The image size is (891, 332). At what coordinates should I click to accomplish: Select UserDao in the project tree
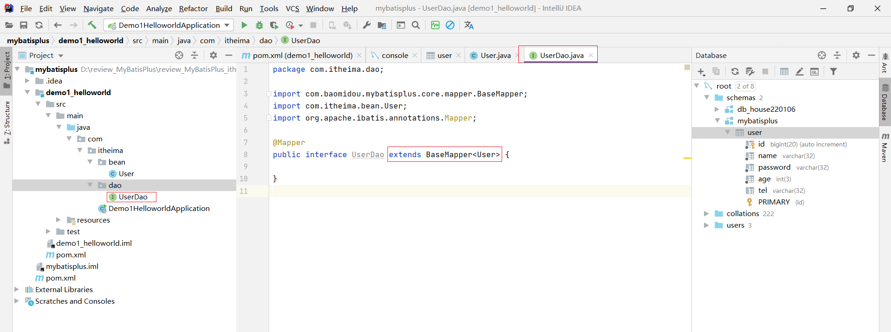point(133,197)
